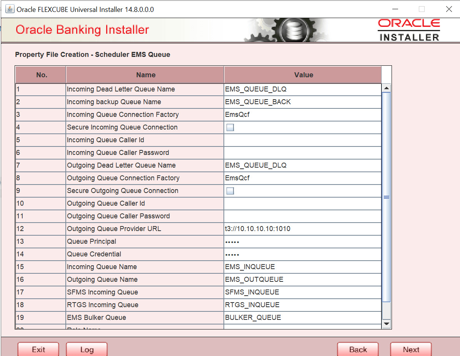Click the Incoming Queue Caller Password value field

303,153
